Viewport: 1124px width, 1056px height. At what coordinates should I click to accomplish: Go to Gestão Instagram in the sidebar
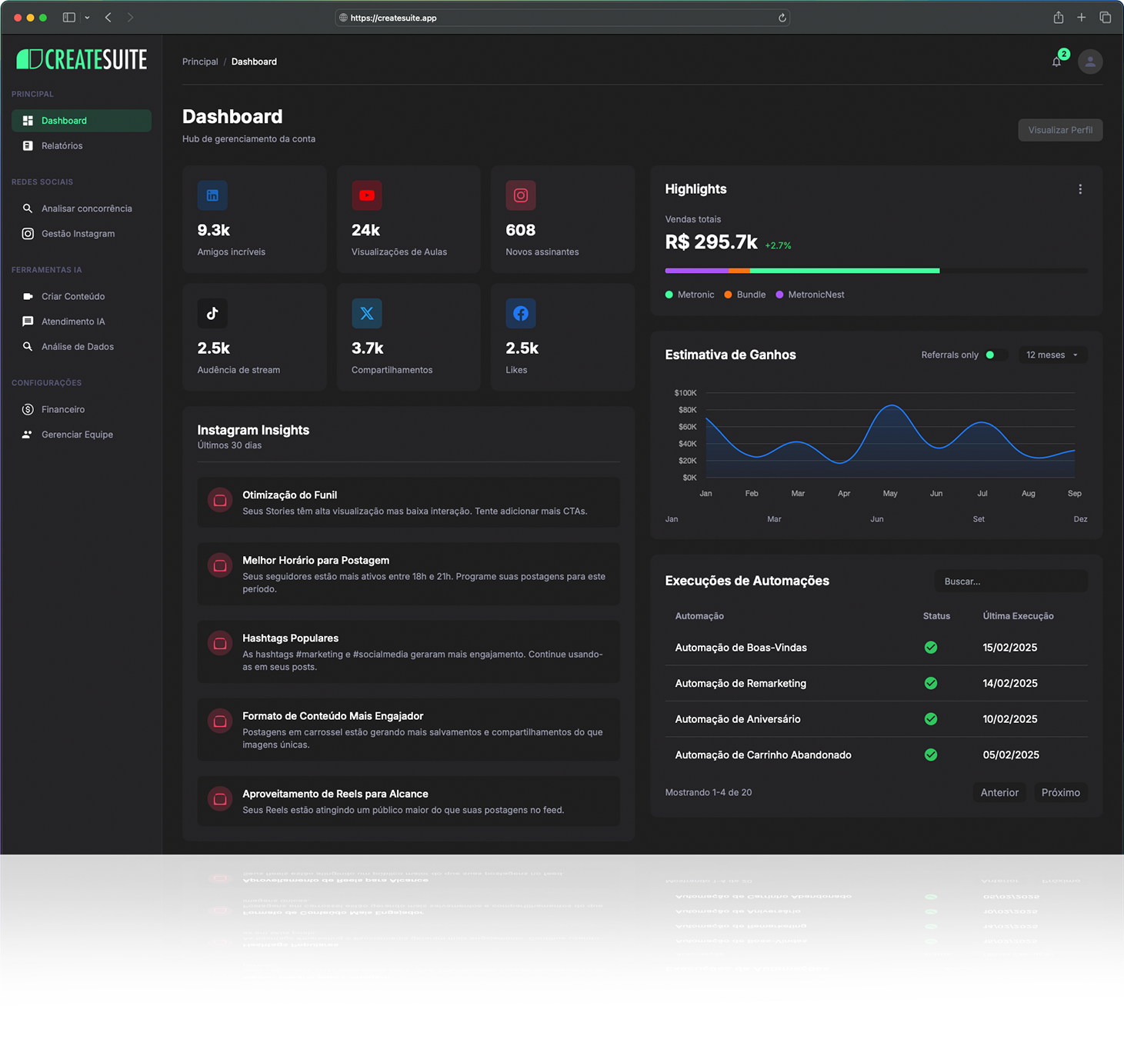tap(78, 234)
